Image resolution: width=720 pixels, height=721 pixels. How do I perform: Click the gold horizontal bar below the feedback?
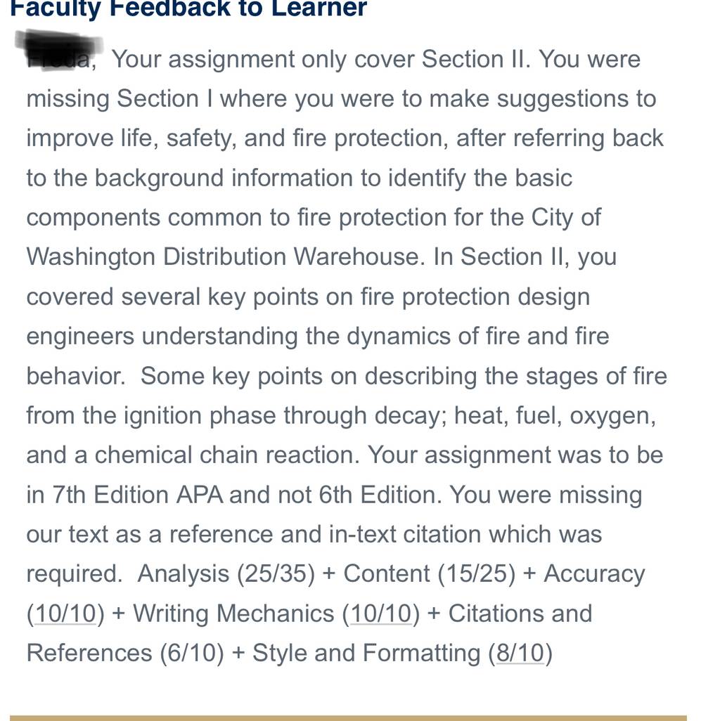pyautogui.click(x=348, y=717)
